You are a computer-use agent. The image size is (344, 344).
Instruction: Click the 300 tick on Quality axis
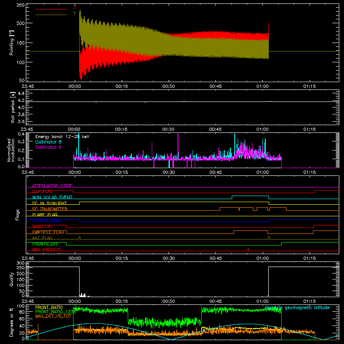coord(21,263)
